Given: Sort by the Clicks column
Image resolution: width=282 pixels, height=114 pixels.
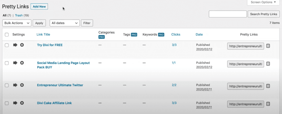Looking at the screenshot, I should pyautogui.click(x=176, y=34).
